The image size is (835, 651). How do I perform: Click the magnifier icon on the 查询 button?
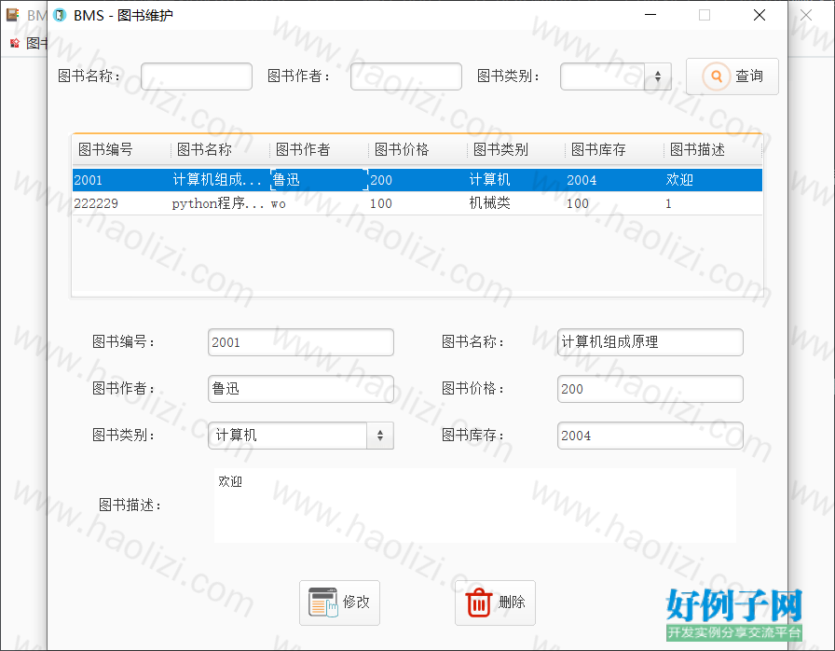coord(717,76)
